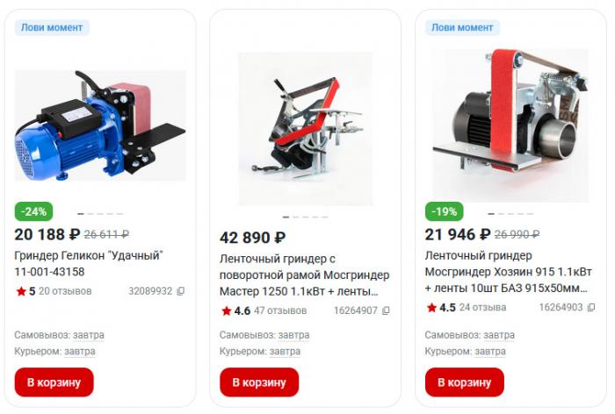
Task: Click the 4.6 star rating icon
Action: pyautogui.click(x=227, y=310)
